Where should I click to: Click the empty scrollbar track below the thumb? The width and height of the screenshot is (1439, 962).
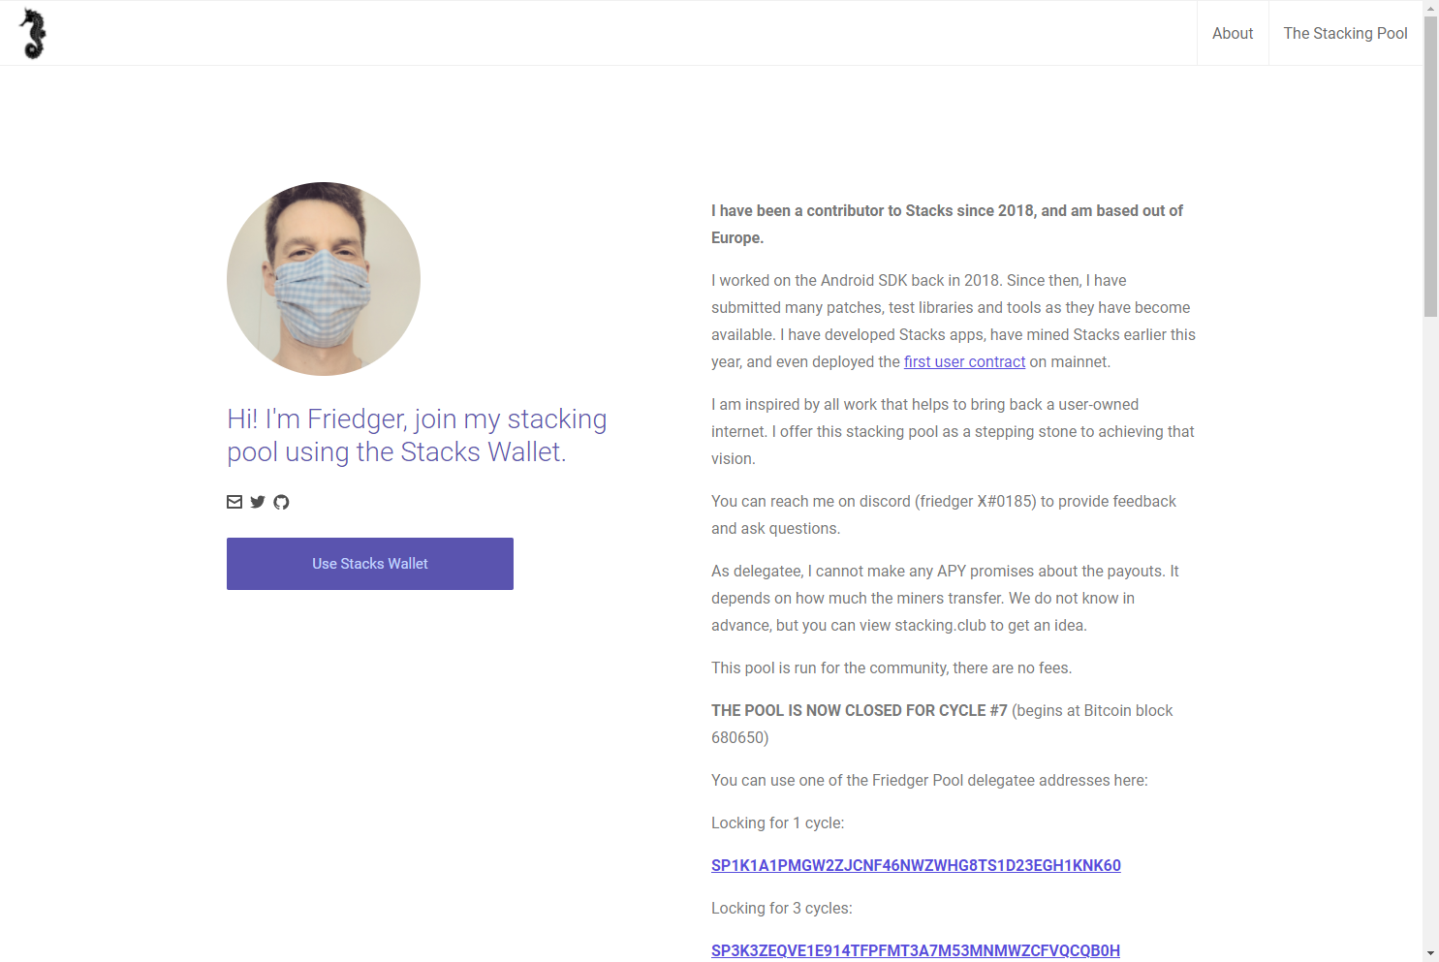pyautogui.click(x=1430, y=630)
